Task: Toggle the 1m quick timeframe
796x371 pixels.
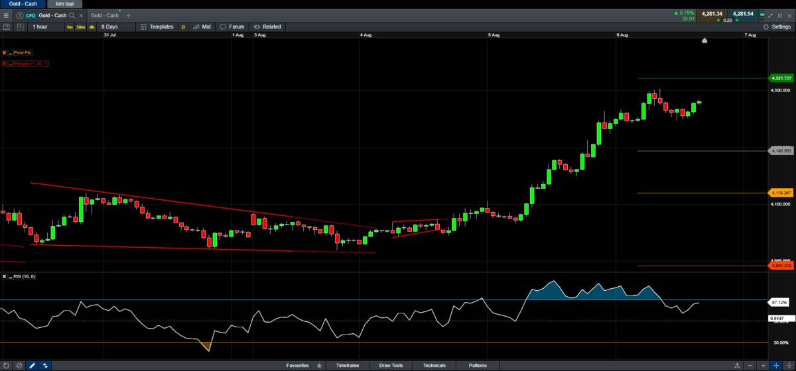Action: point(70,26)
